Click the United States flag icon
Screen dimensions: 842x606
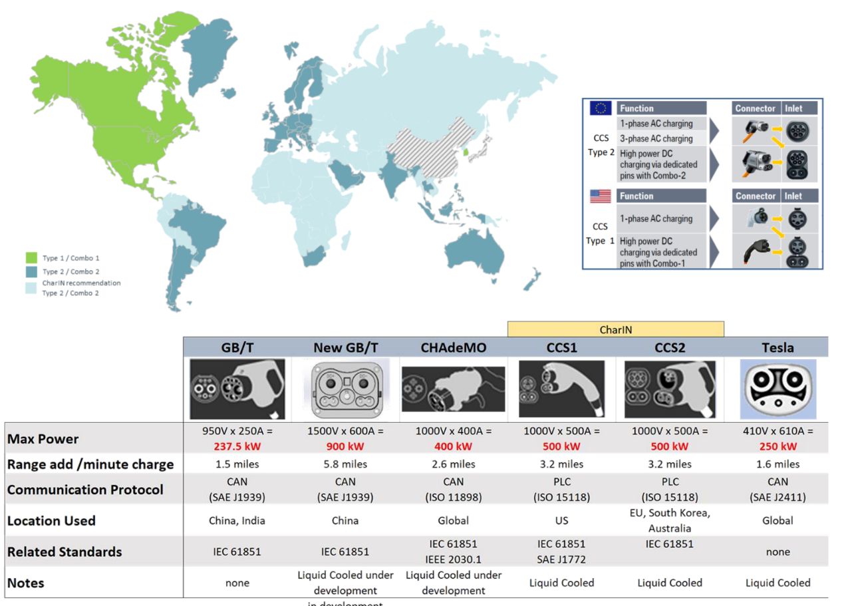(601, 196)
